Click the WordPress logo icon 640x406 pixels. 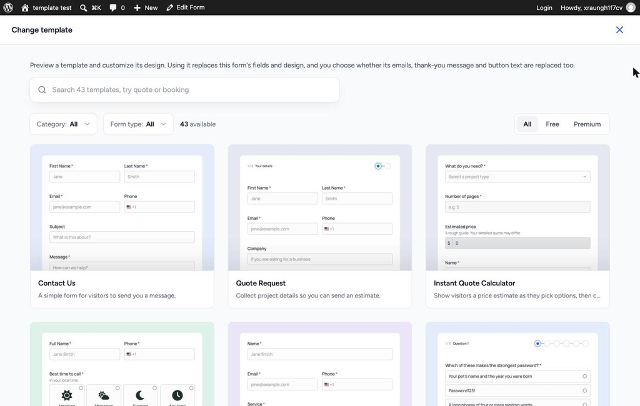(8, 7)
